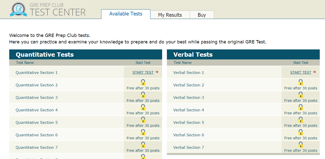Viewport: 325px width, 159px height.
Task: Click the lock icon for Quantitative Section 3
Action: click(143, 95)
